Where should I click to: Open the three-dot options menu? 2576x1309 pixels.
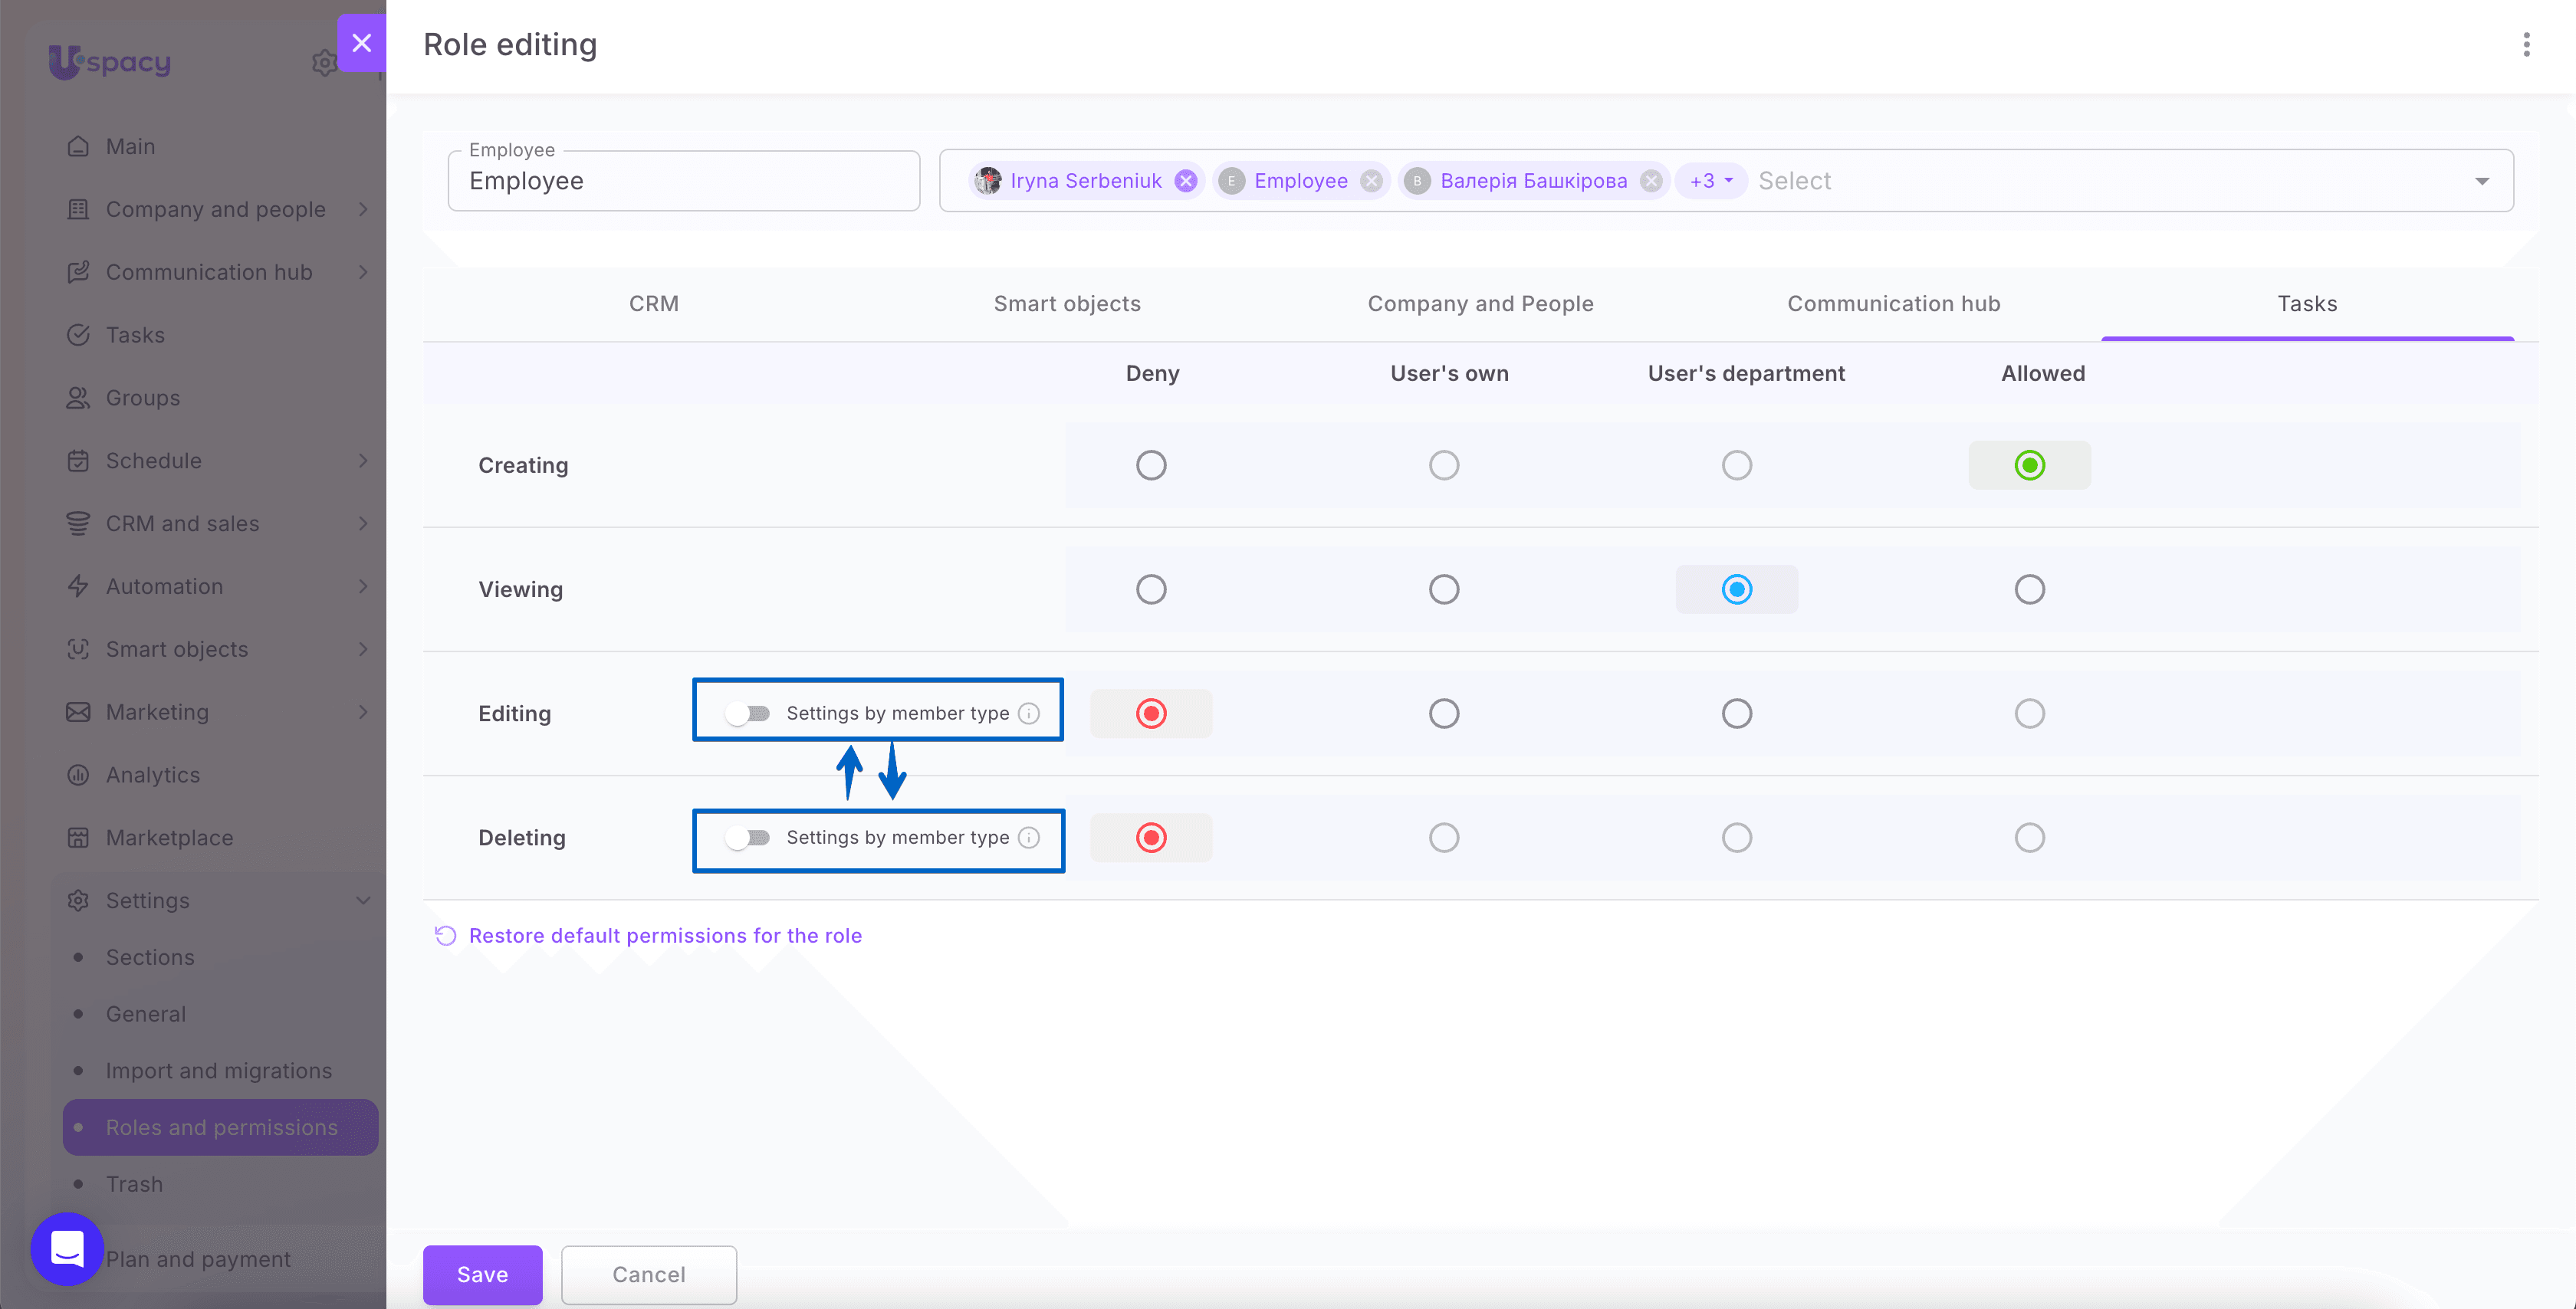2526,45
